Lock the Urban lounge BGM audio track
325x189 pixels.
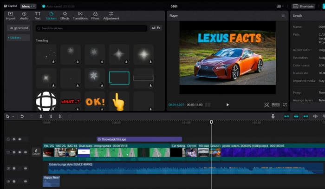(14, 168)
